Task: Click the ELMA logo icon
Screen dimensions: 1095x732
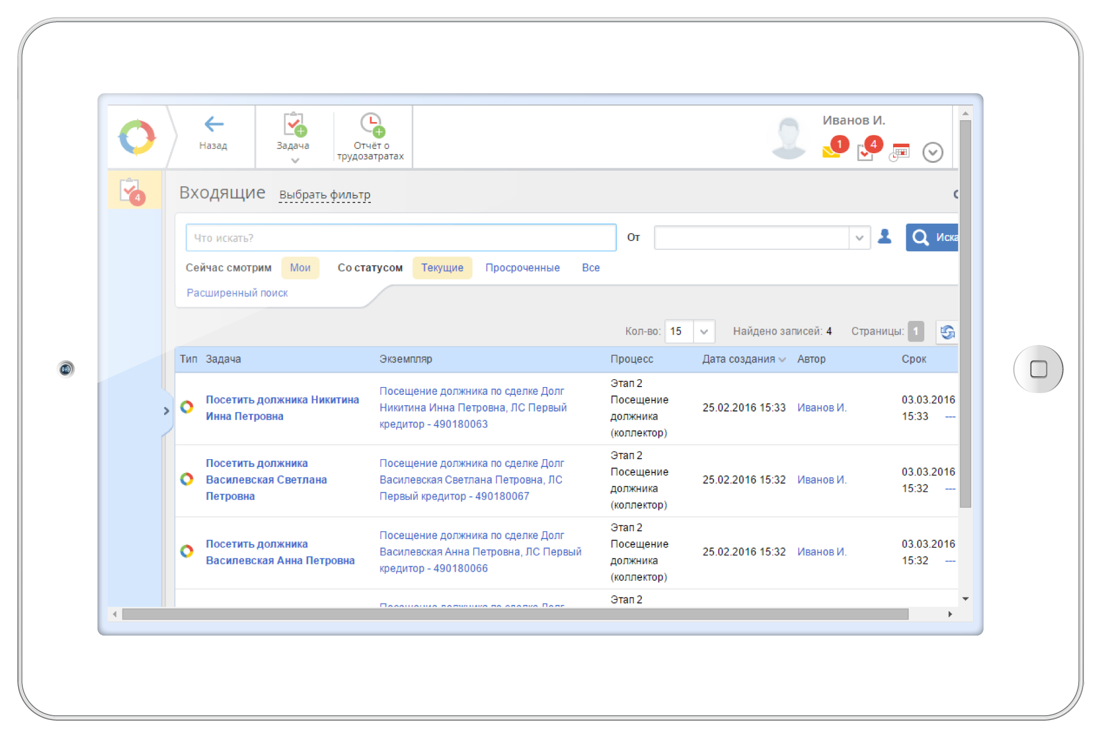Action: coord(138,138)
